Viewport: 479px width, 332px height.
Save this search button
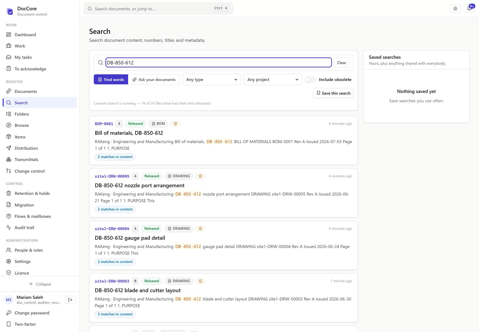[x=333, y=93]
